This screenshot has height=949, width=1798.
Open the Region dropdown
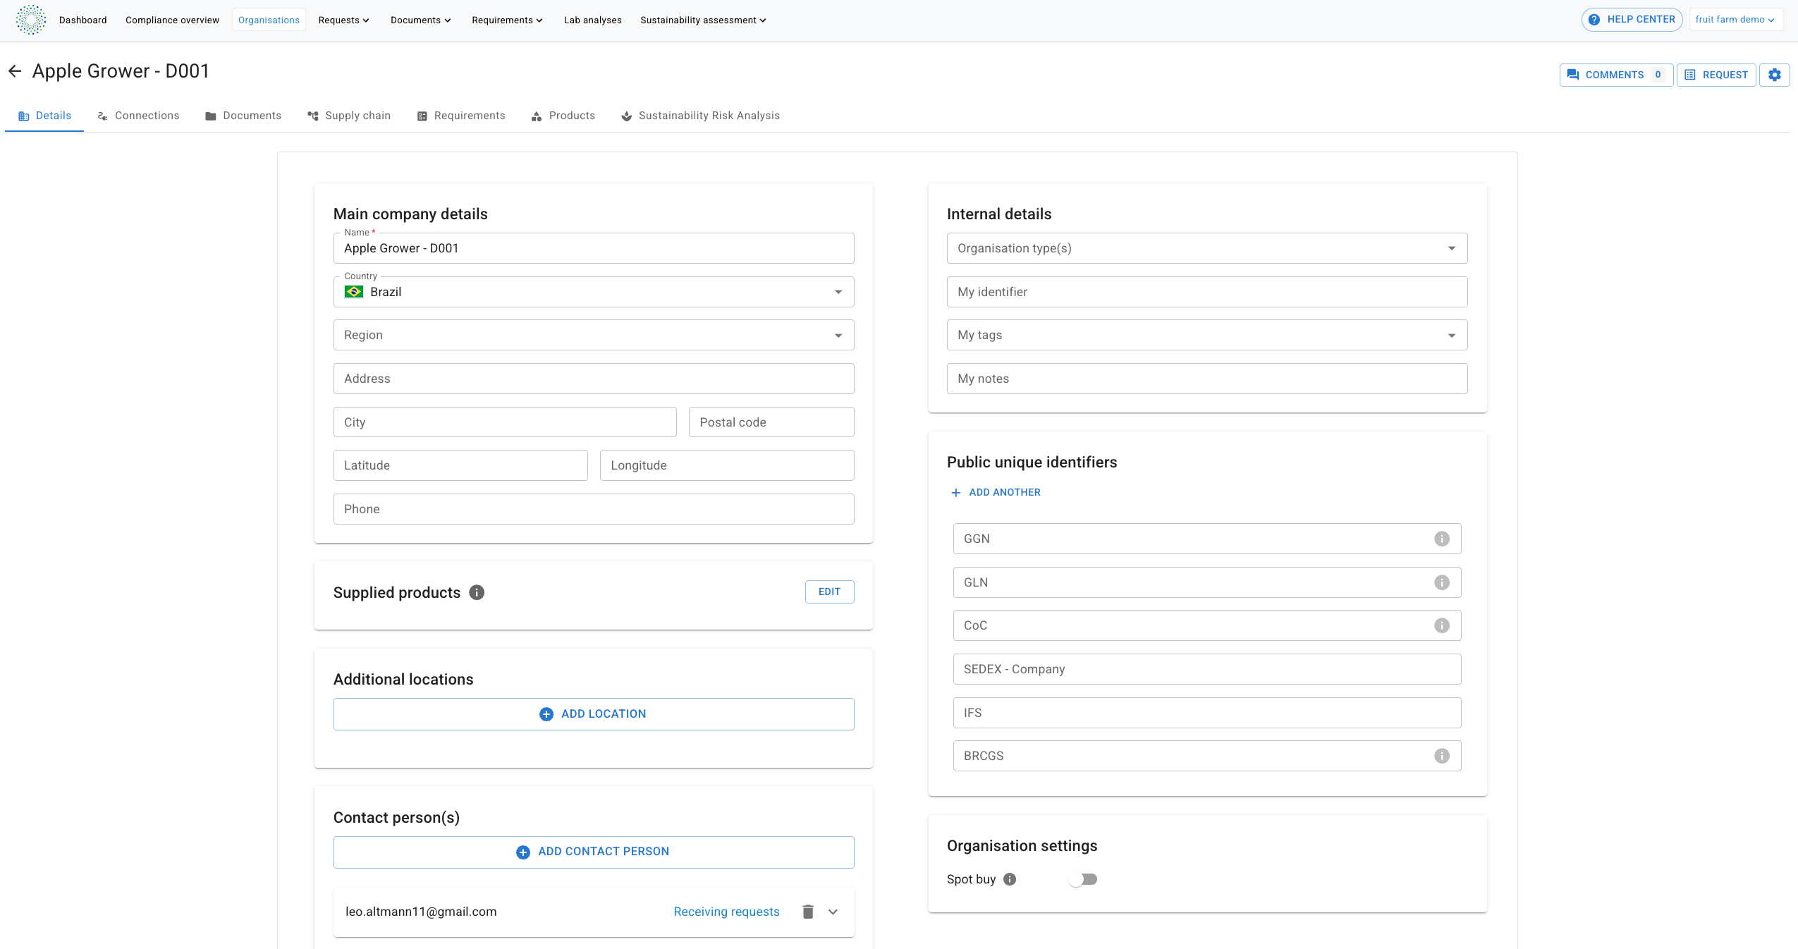point(594,335)
